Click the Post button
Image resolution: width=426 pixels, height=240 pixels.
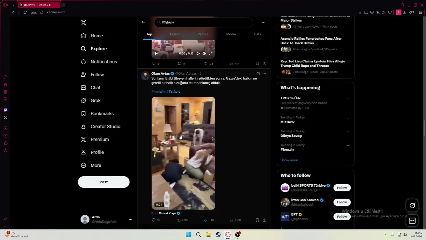[104, 182]
